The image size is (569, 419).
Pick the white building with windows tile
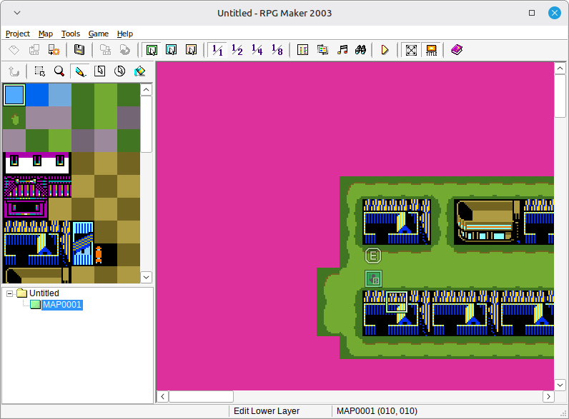[x=37, y=163]
